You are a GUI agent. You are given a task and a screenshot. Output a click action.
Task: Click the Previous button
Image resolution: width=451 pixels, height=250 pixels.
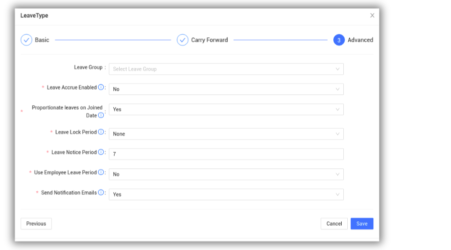tap(36, 223)
